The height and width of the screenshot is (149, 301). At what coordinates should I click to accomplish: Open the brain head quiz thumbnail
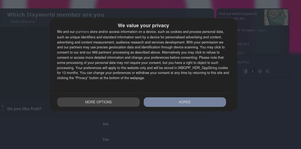tap(276, 17)
